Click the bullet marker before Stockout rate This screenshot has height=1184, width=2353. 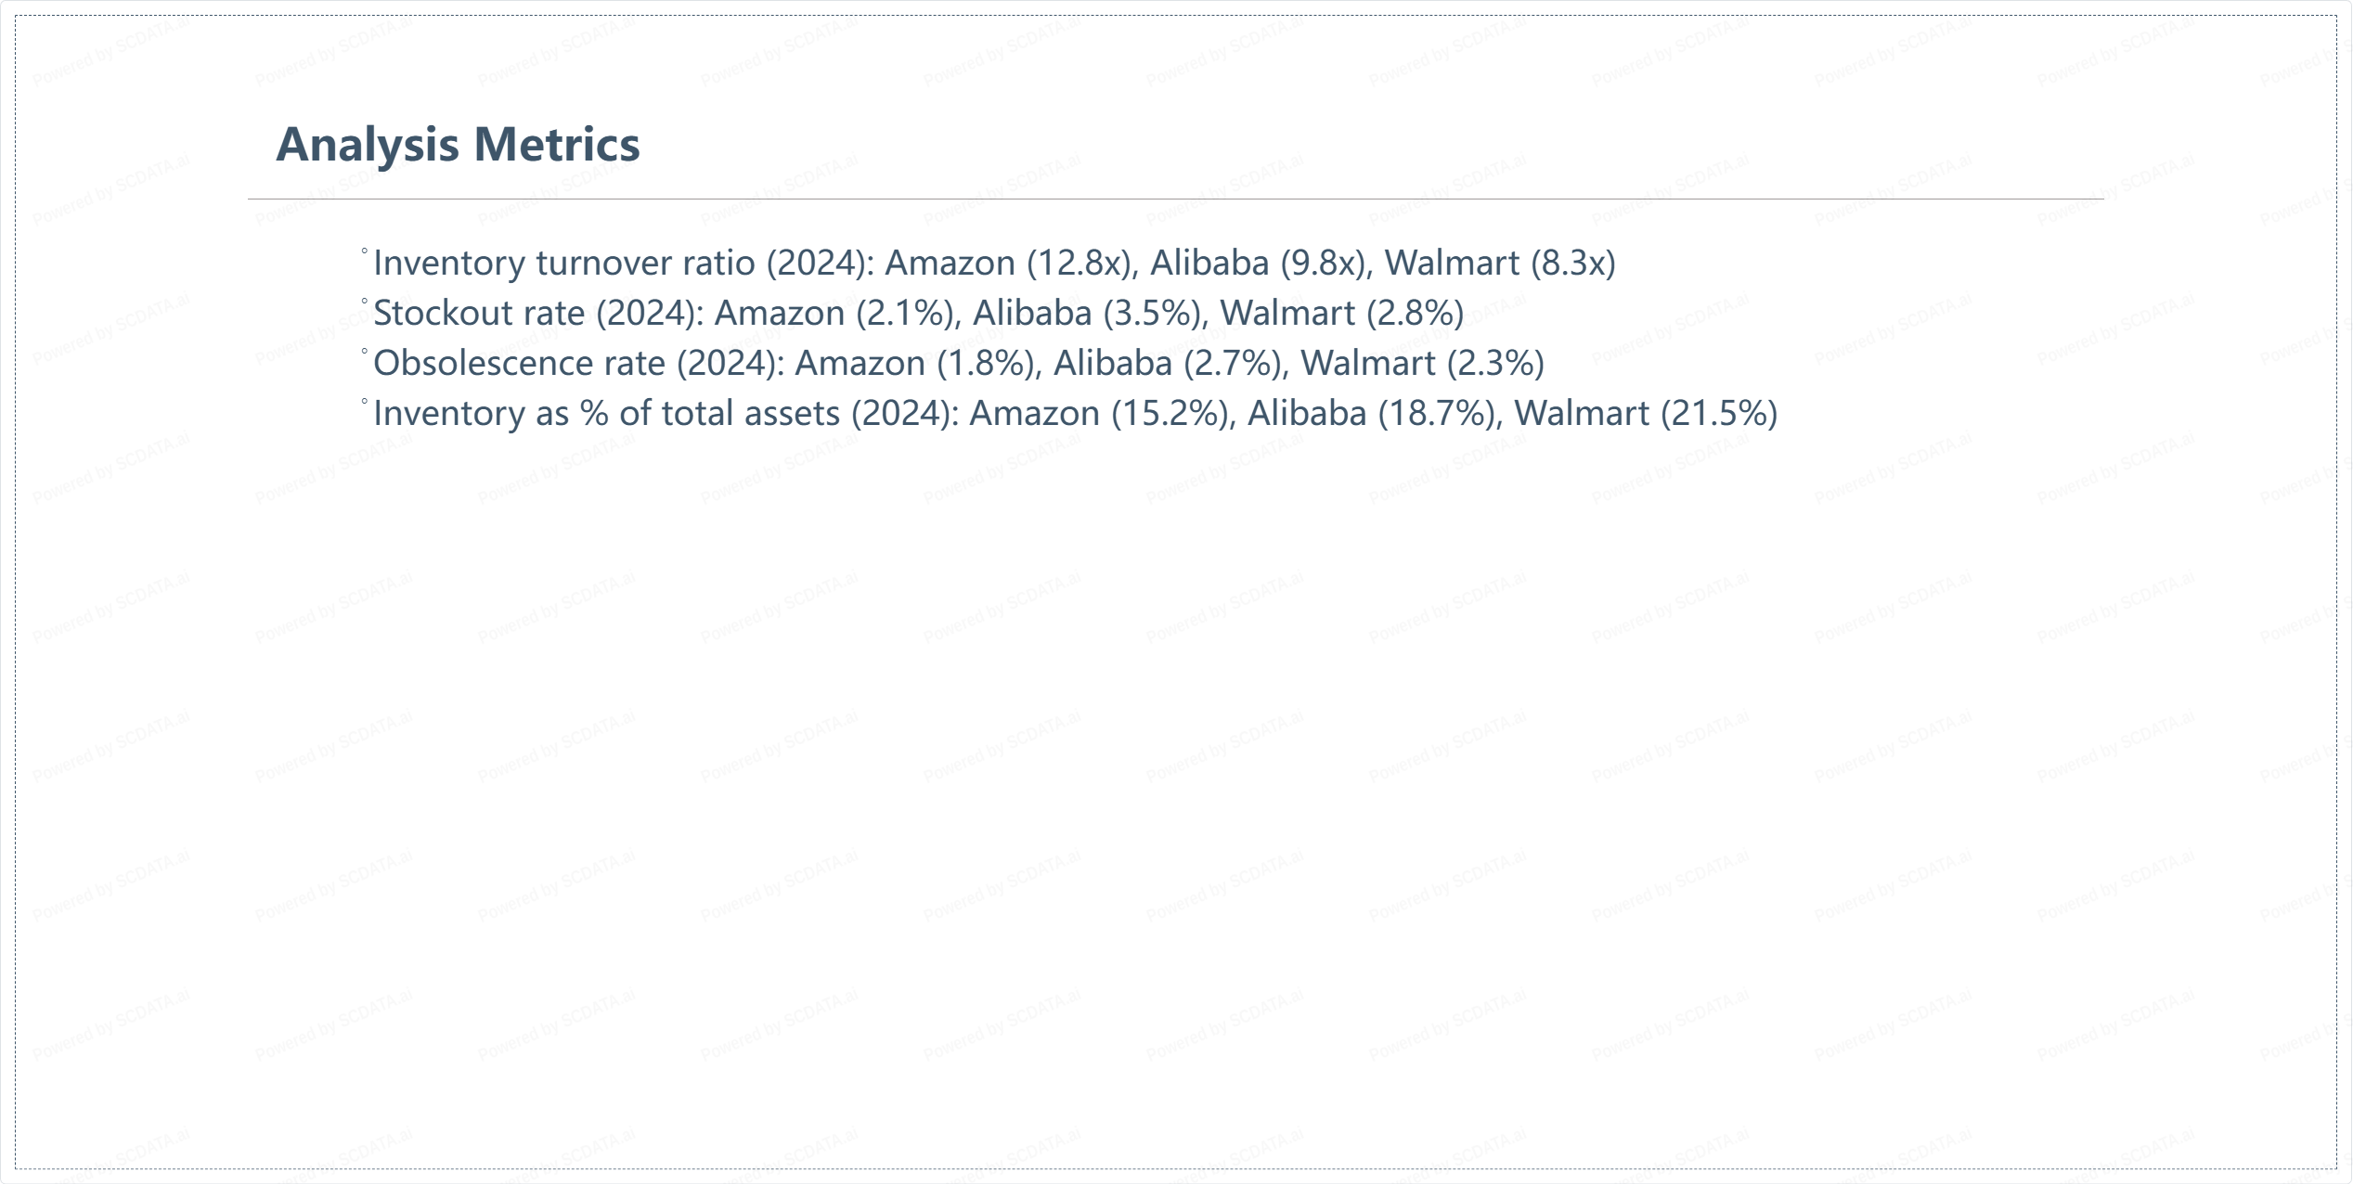click(365, 302)
